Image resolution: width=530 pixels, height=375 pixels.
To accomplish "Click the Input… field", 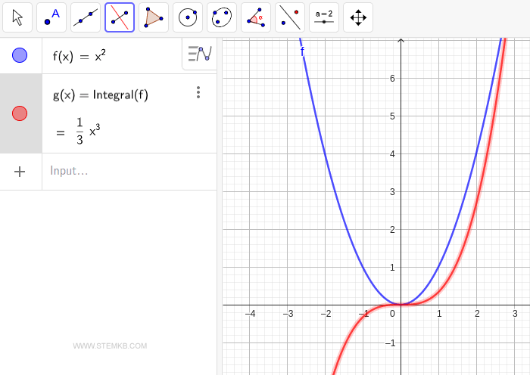I will point(121,172).
